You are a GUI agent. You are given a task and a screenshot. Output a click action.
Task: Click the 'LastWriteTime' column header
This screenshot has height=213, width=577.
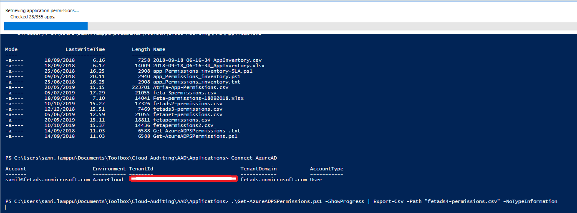tap(85, 50)
